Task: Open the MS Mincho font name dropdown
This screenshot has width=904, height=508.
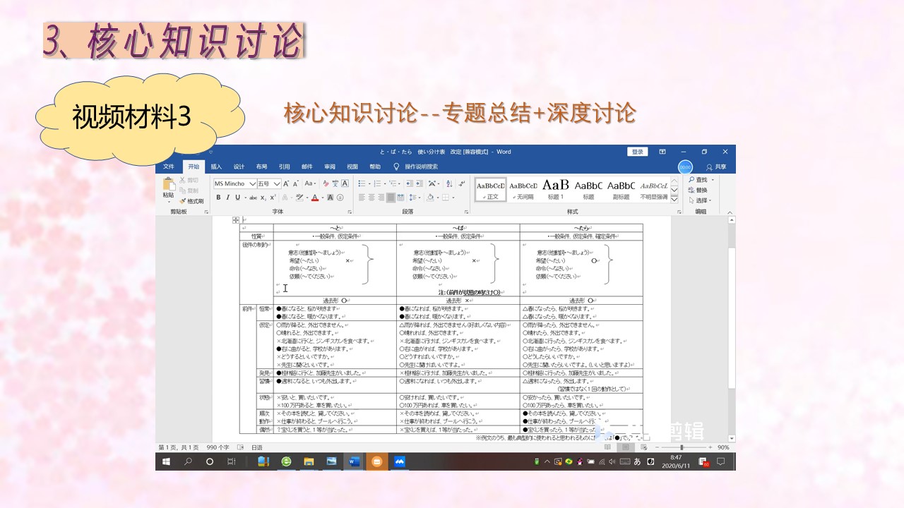Action: point(251,183)
